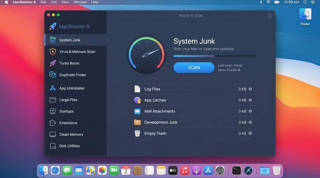Click the Development Junk folder icon
320x178 pixels.
pos(137,122)
